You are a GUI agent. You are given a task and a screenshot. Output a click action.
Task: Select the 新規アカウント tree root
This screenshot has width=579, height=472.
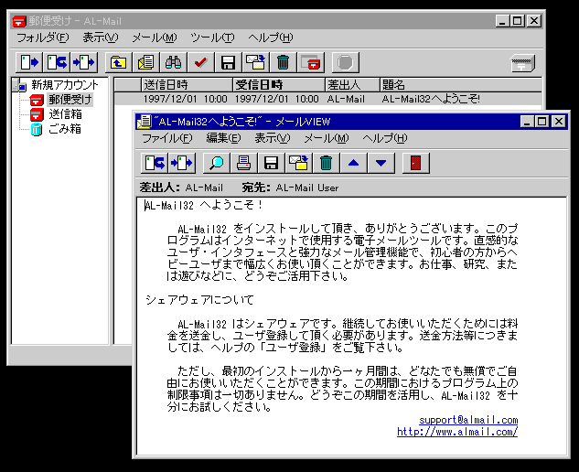pyautogui.click(x=65, y=85)
